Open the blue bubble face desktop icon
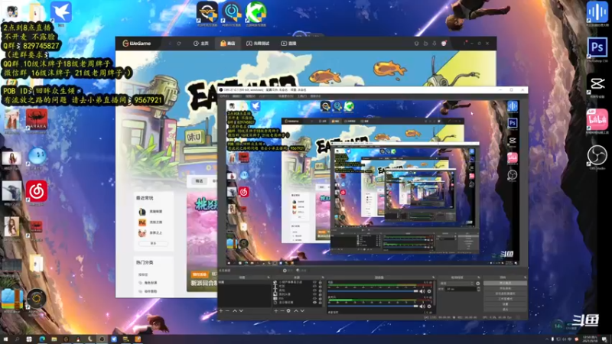 coord(37,157)
